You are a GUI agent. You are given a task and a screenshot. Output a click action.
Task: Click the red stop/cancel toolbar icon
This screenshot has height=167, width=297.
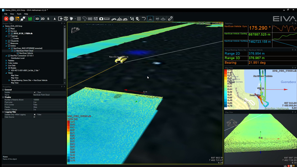click(x=6, y=19)
